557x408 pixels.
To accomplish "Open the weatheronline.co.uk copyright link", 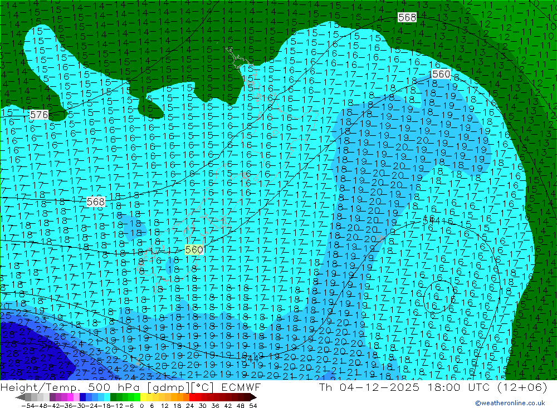I will [510, 403].
